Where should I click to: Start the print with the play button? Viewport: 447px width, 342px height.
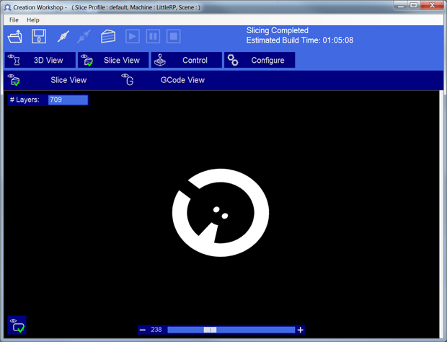click(133, 37)
